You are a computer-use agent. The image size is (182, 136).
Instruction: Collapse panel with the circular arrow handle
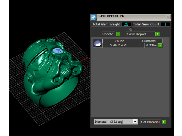coord(131,29)
